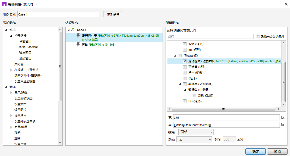Collapse the 打开链接 group

pos(11,36)
